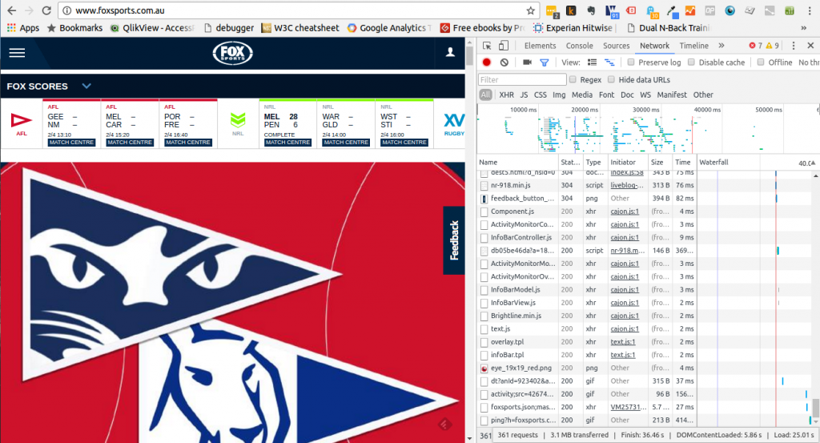
Task: Open Match Centre for GEE vs NM
Action: pyautogui.click(x=71, y=143)
